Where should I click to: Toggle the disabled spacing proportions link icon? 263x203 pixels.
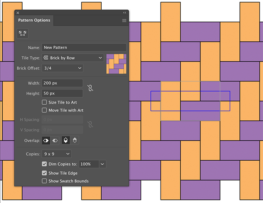90,124
